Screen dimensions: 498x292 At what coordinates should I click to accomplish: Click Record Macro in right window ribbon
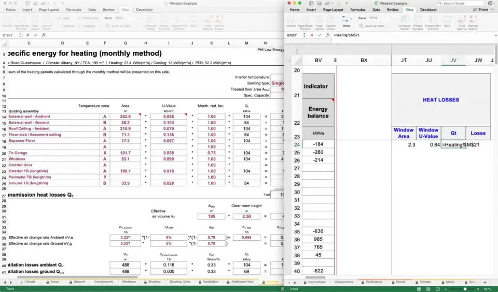pos(473,26)
